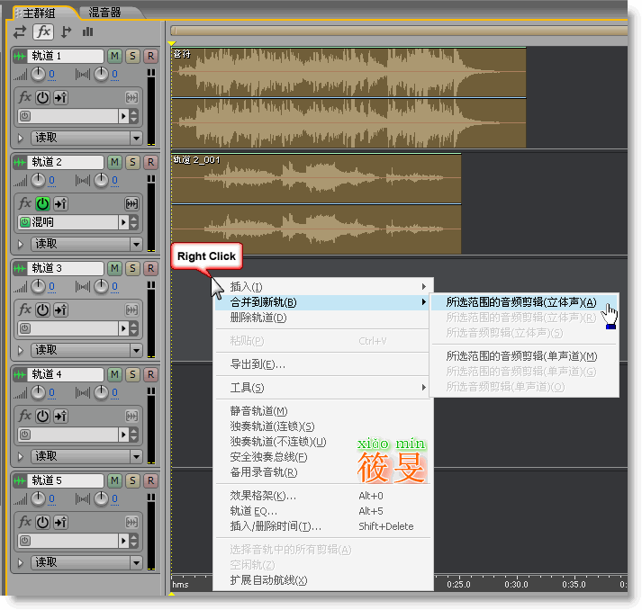Toggle the FX power button on 轨道 2
The width and height of the screenshot is (642, 610).
[x=42, y=203]
